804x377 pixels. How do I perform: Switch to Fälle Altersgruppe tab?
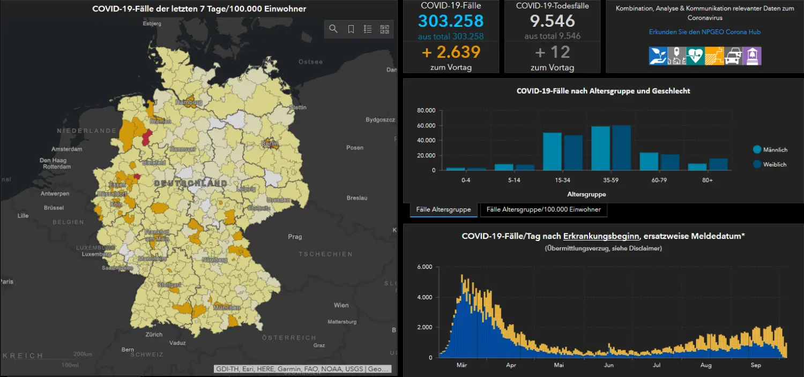point(443,210)
